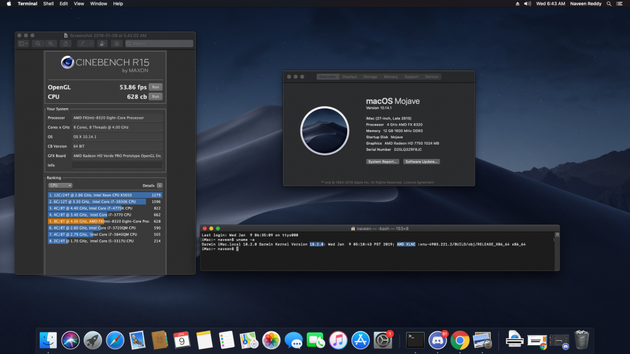Open Safari from the Dock
Image resolution: width=630 pixels, height=354 pixels.
click(115, 340)
